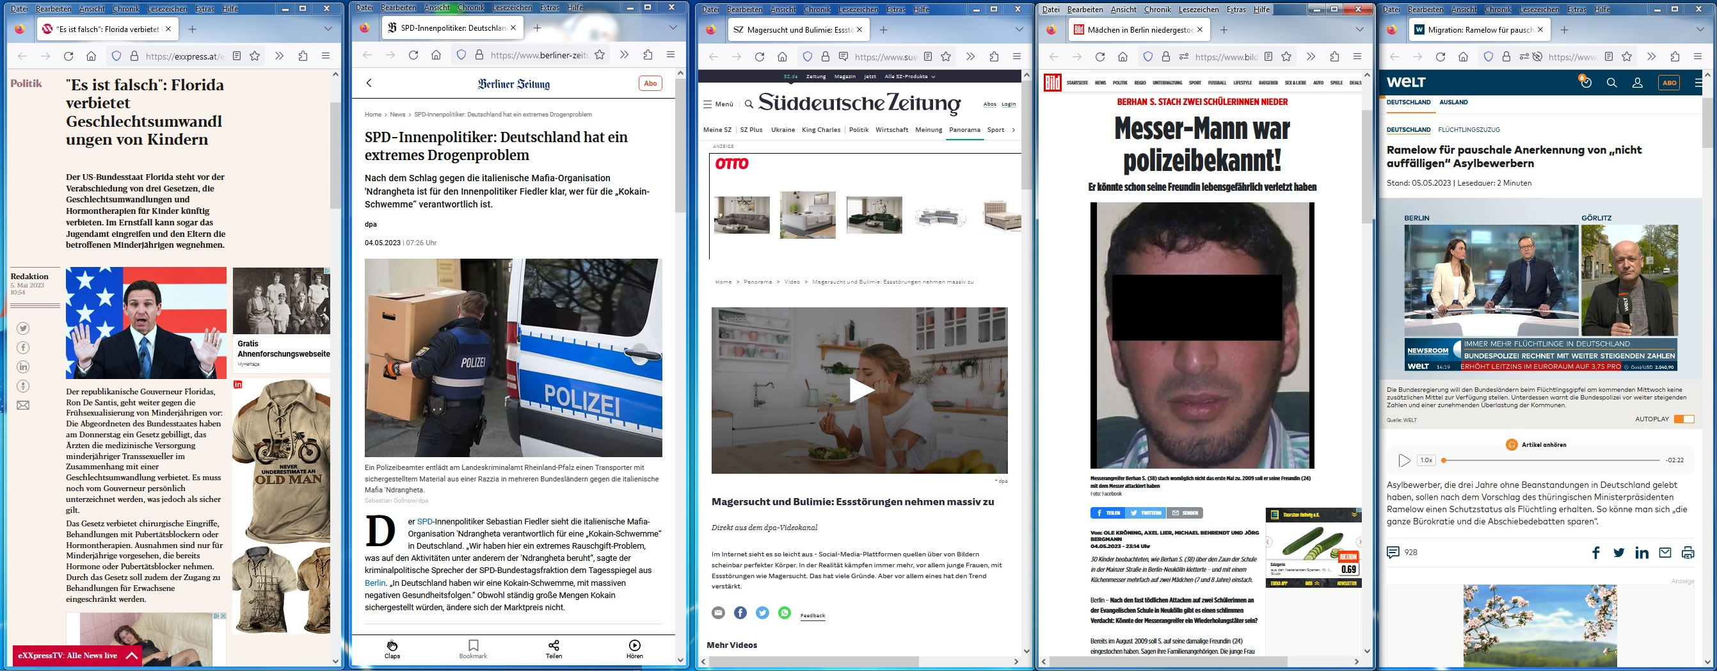Image resolution: width=1717 pixels, height=671 pixels.
Task: Play the WELT Artikel anhören audio
Action: click(1403, 460)
